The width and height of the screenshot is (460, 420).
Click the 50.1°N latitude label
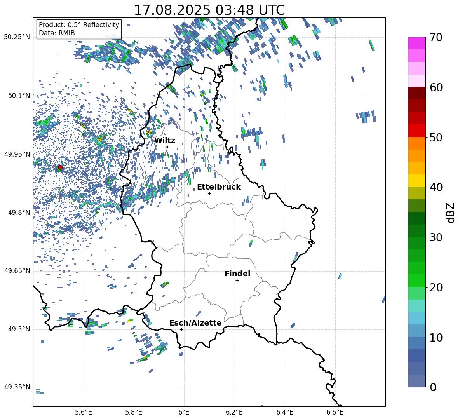19,96
